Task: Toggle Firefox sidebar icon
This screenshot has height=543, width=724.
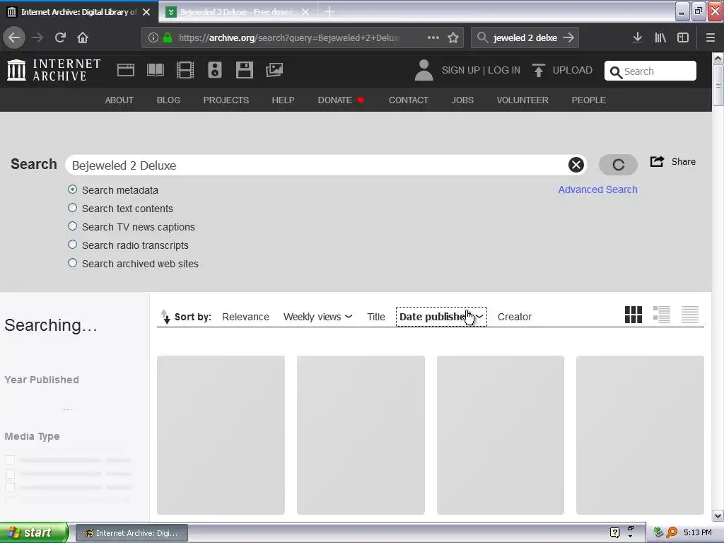Action: (683, 38)
